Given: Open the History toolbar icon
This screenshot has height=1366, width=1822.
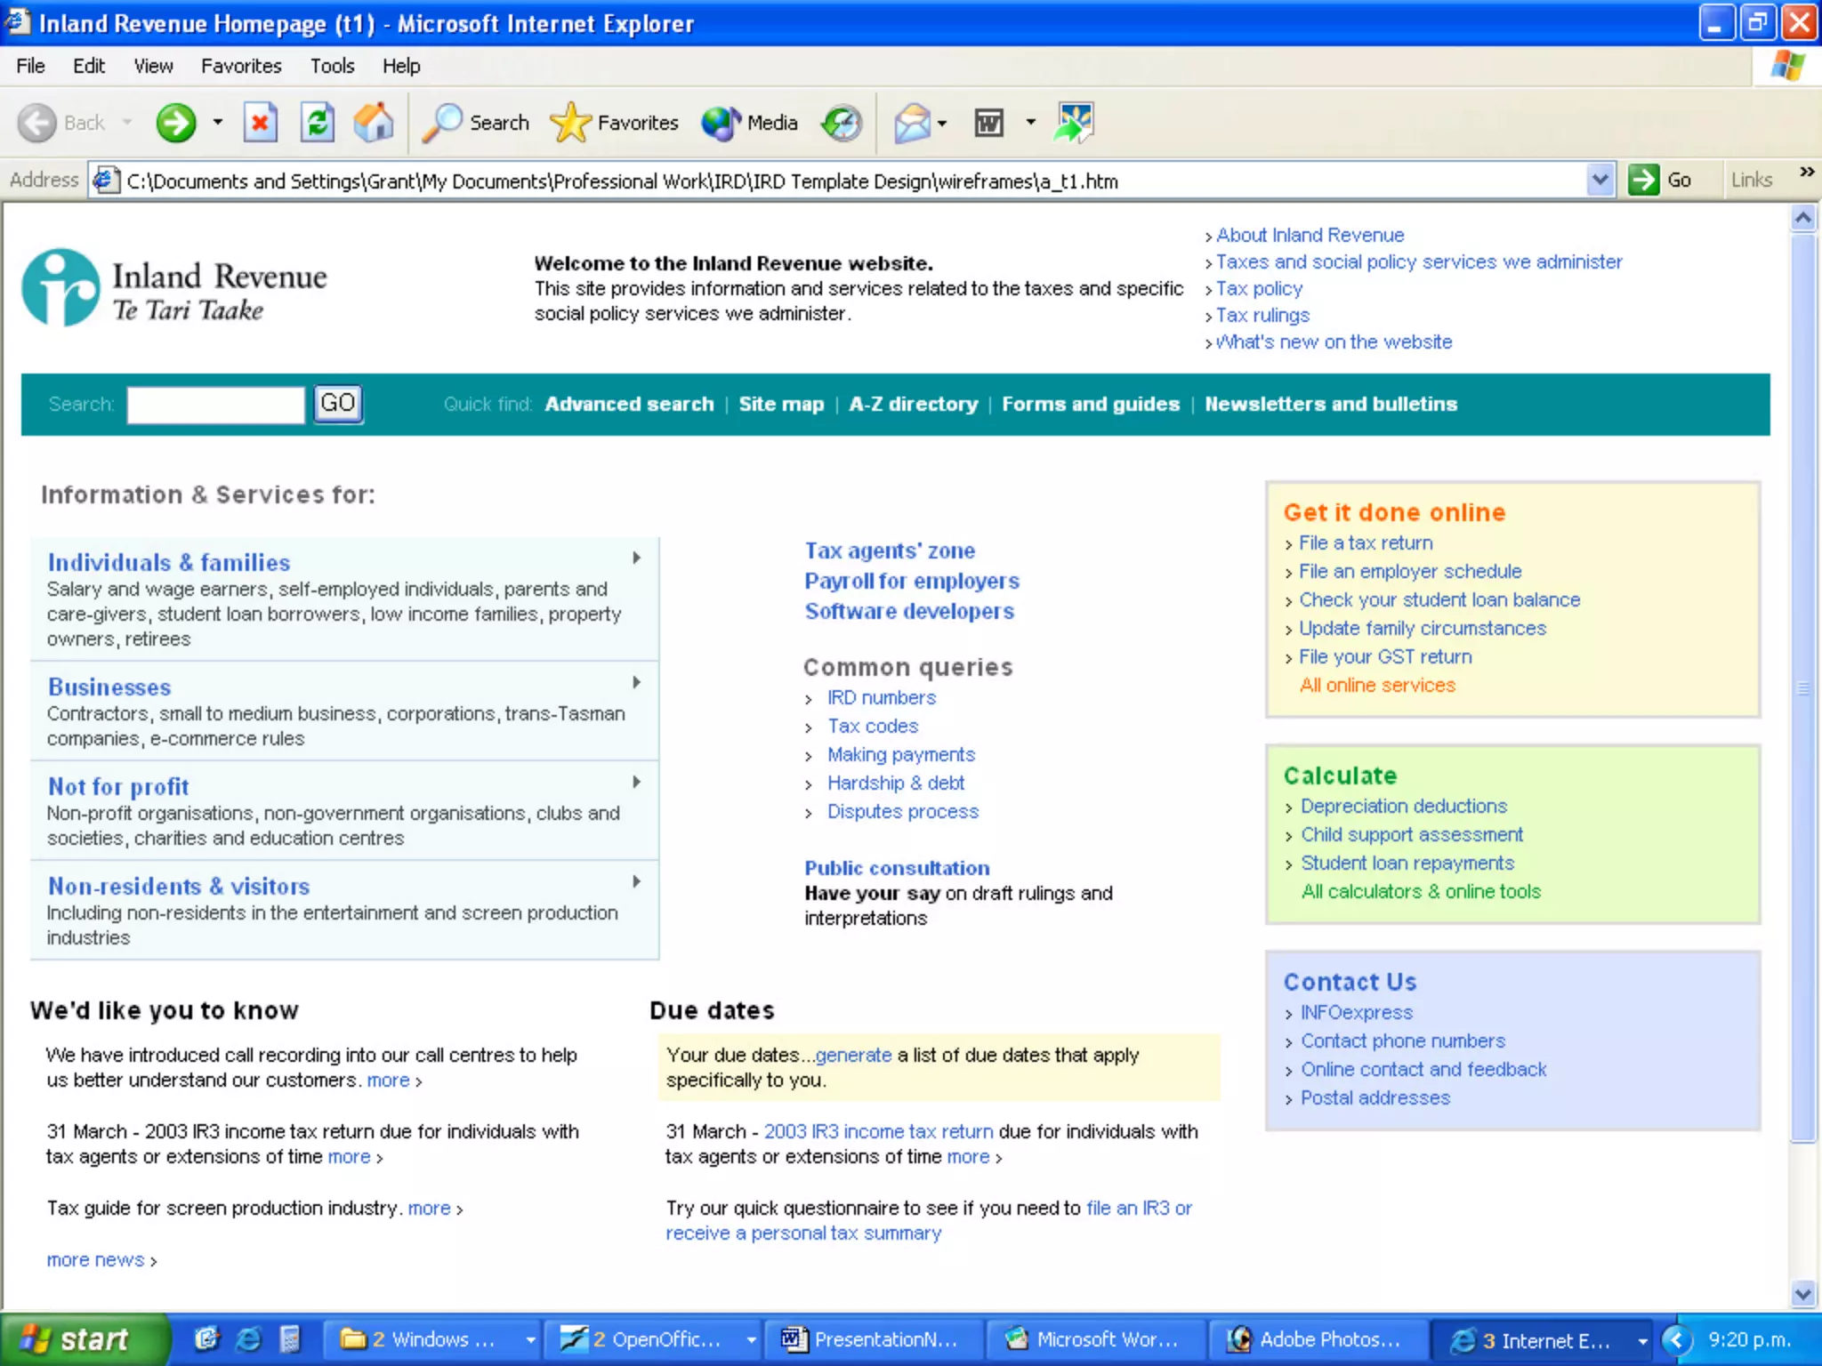Looking at the screenshot, I should pyautogui.click(x=842, y=123).
